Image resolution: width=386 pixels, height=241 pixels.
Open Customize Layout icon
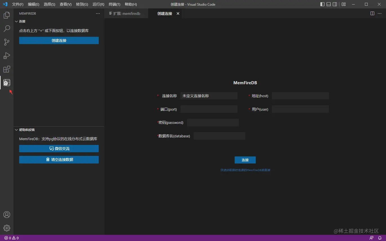(x=344, y=4)
